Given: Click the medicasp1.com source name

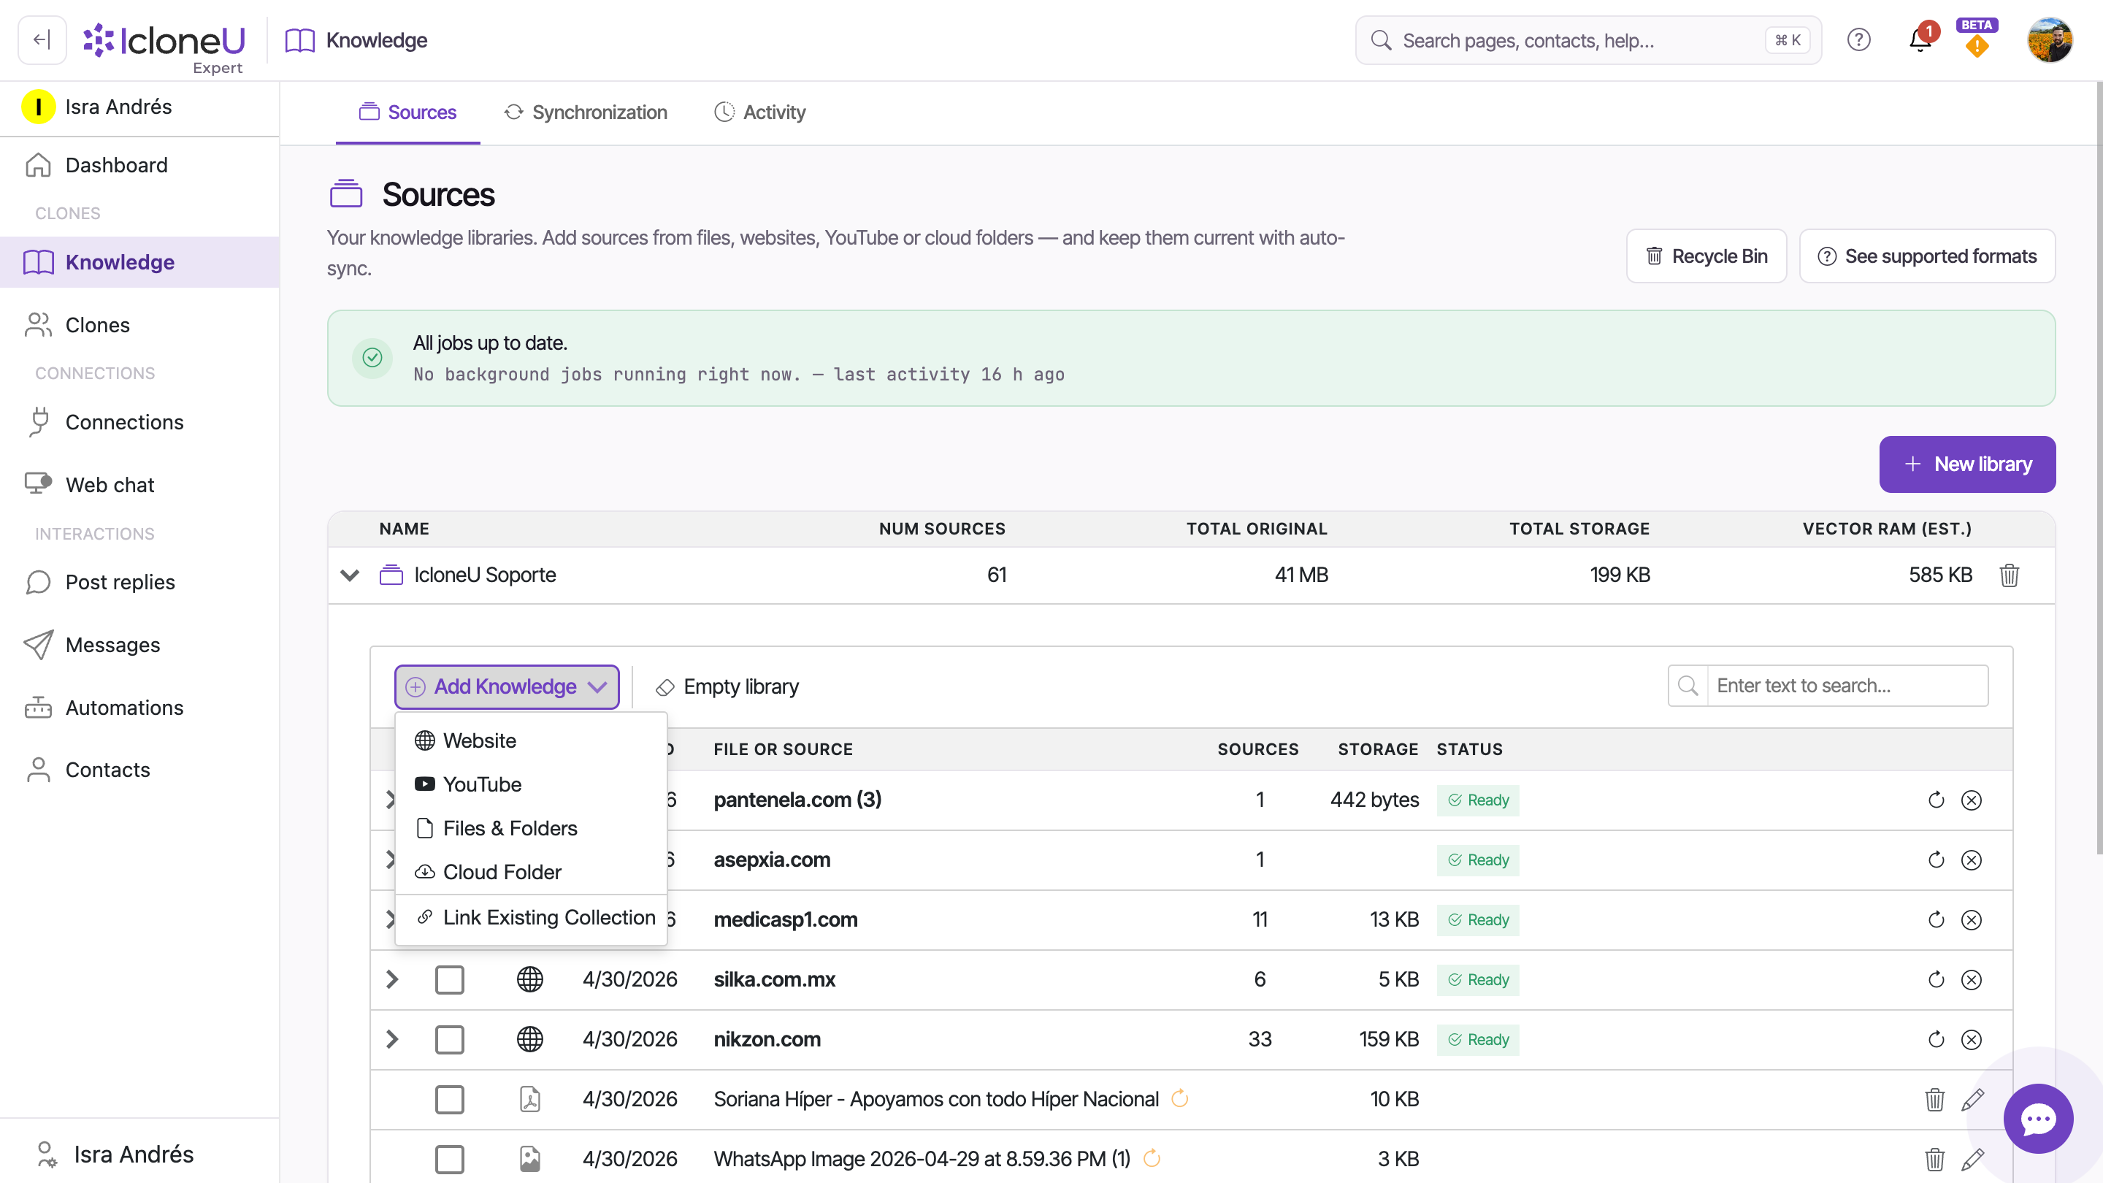Looking at the screenshot, I should coord(786,920).
